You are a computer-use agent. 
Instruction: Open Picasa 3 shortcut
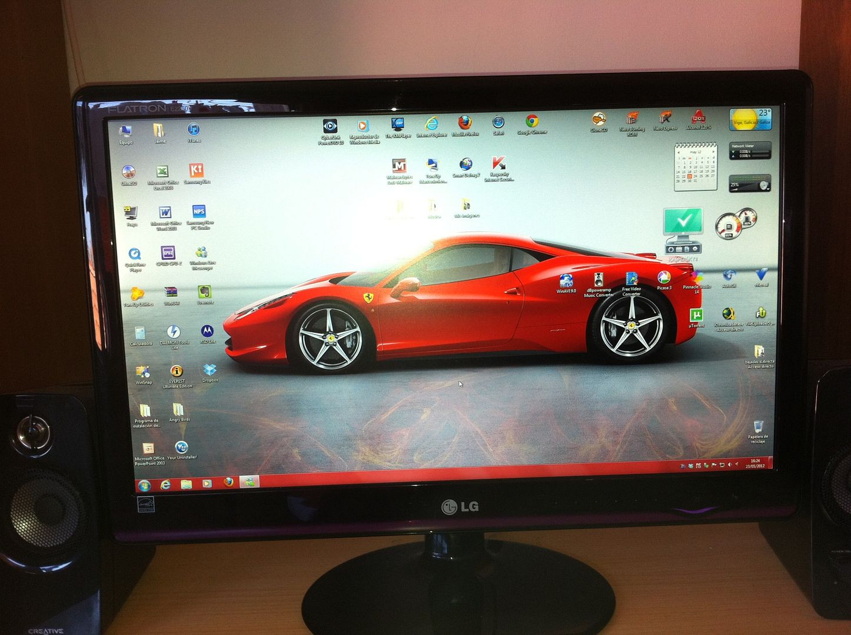664,278
